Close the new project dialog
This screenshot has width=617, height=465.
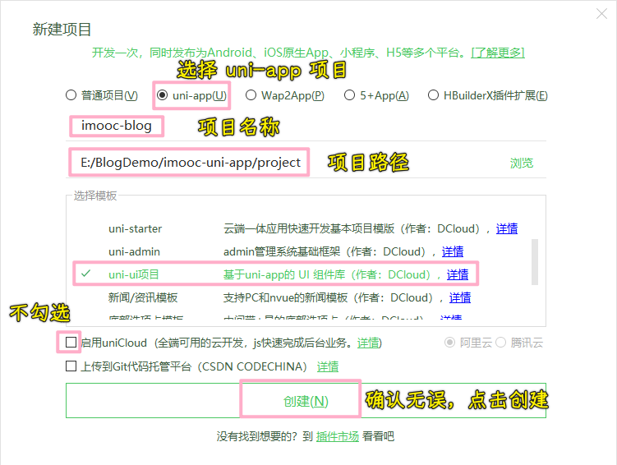point(601,14)
